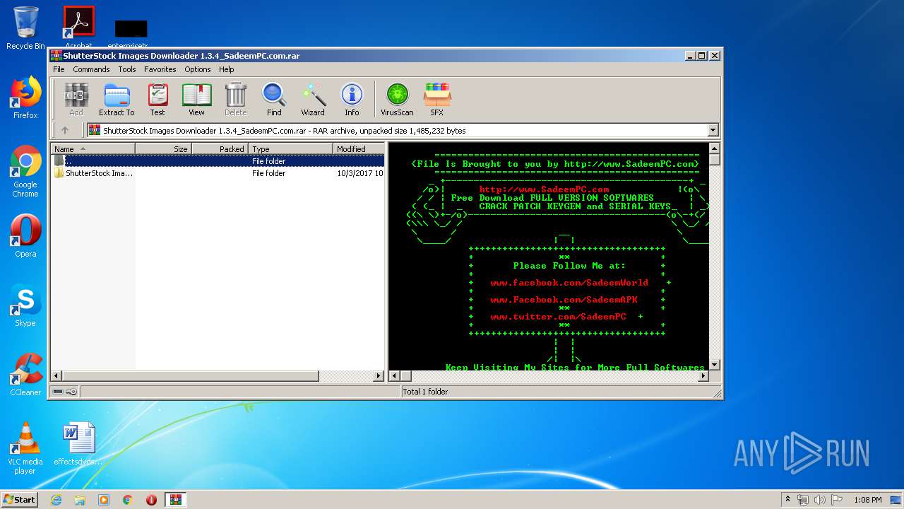The width and height of the screenshot is (904, 509).
Task: Create SFX self-extracting archive
Action: pos(437,99)
